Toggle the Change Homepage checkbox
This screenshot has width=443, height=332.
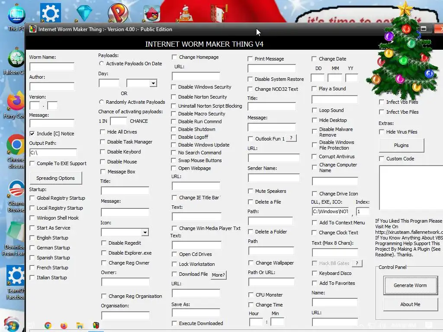click(x=174, y=57)
